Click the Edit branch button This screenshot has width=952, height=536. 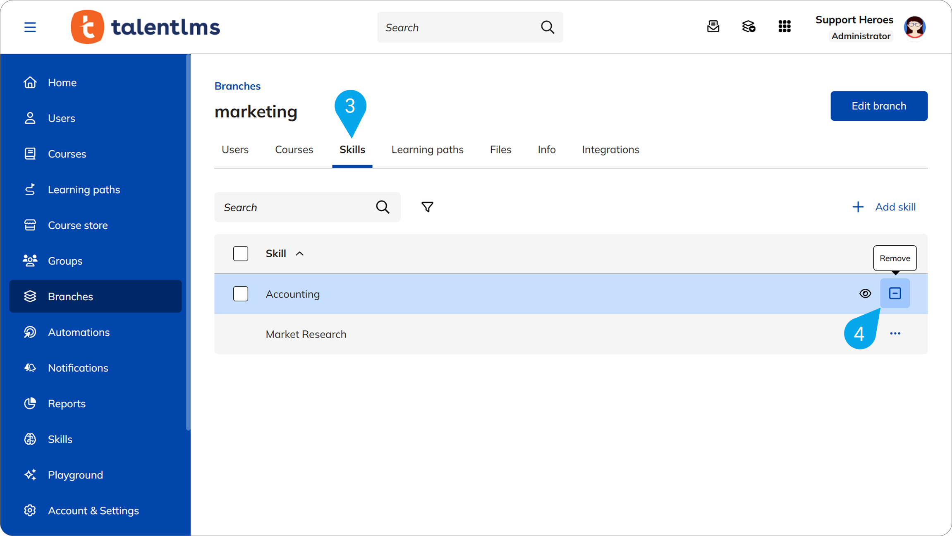879,106
